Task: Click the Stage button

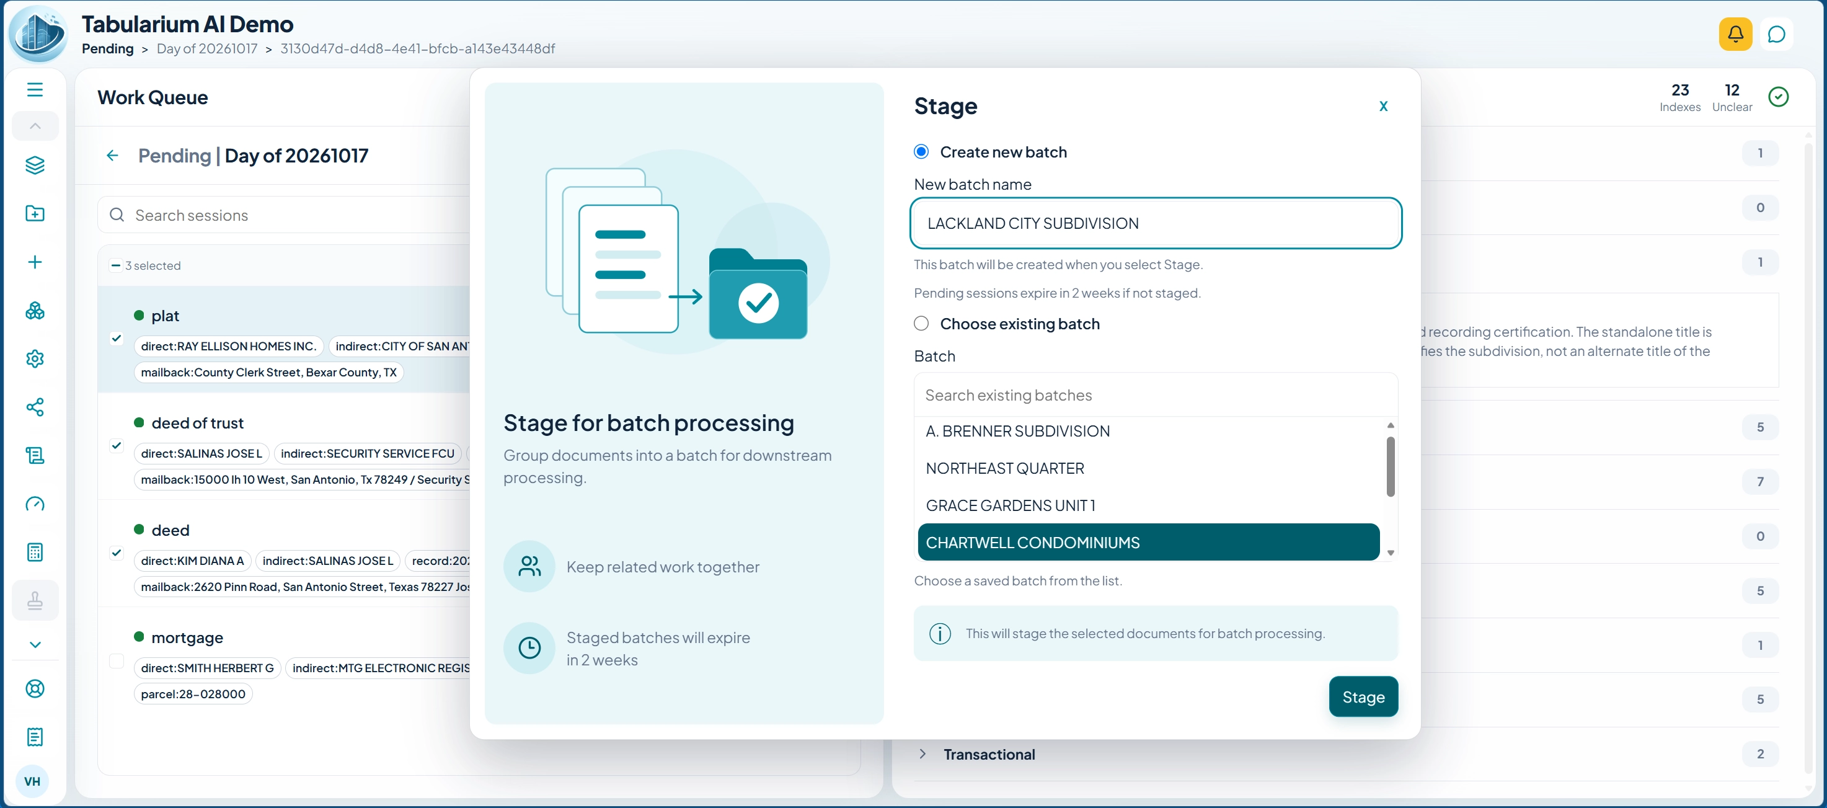Action: pos(1363,696)
